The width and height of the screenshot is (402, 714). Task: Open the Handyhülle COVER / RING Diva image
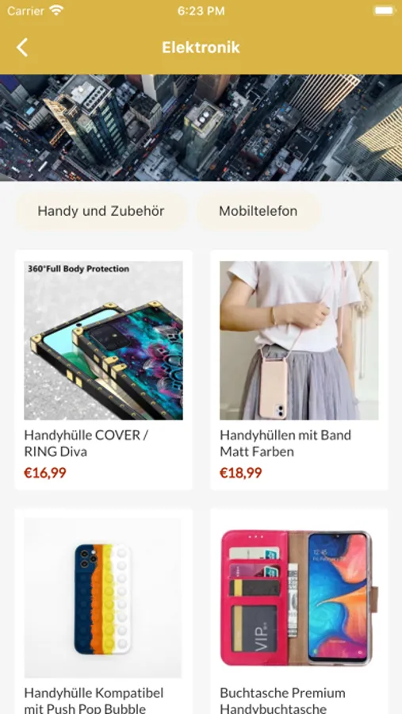click(103, 340)
